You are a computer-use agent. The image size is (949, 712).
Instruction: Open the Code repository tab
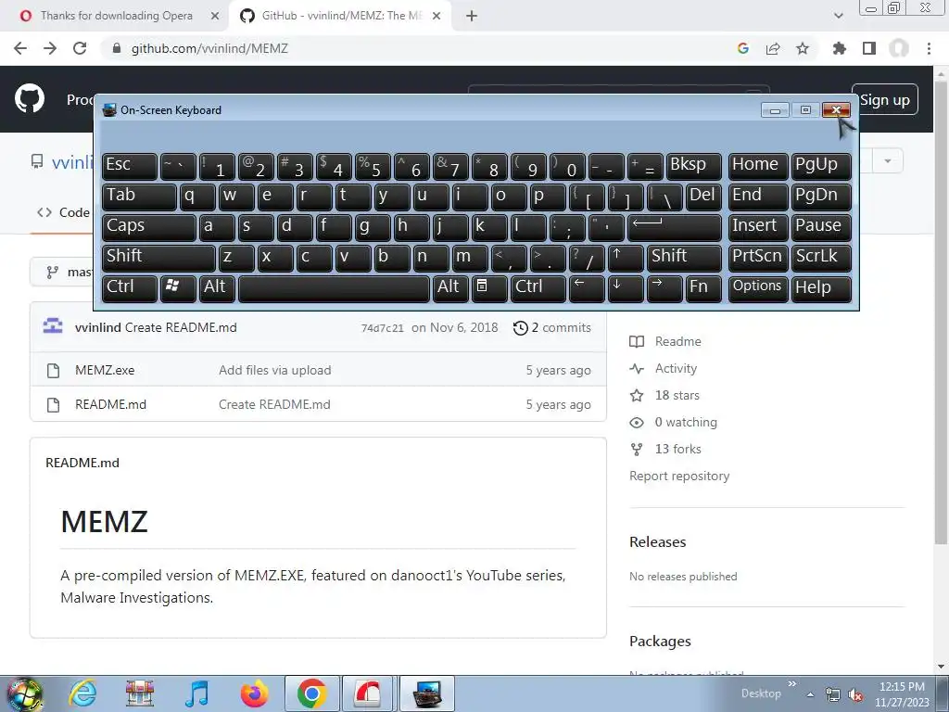[63, 212]
